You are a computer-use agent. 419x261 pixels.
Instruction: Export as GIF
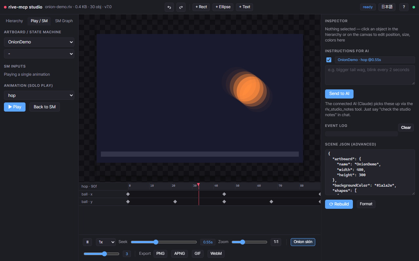pos(198,253)
